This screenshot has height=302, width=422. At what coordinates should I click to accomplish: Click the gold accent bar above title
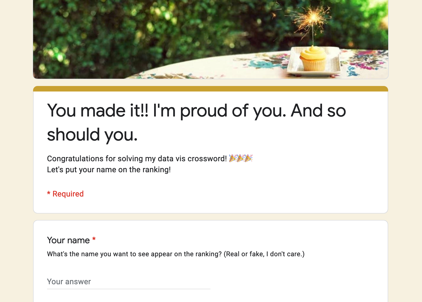point(211,89)
